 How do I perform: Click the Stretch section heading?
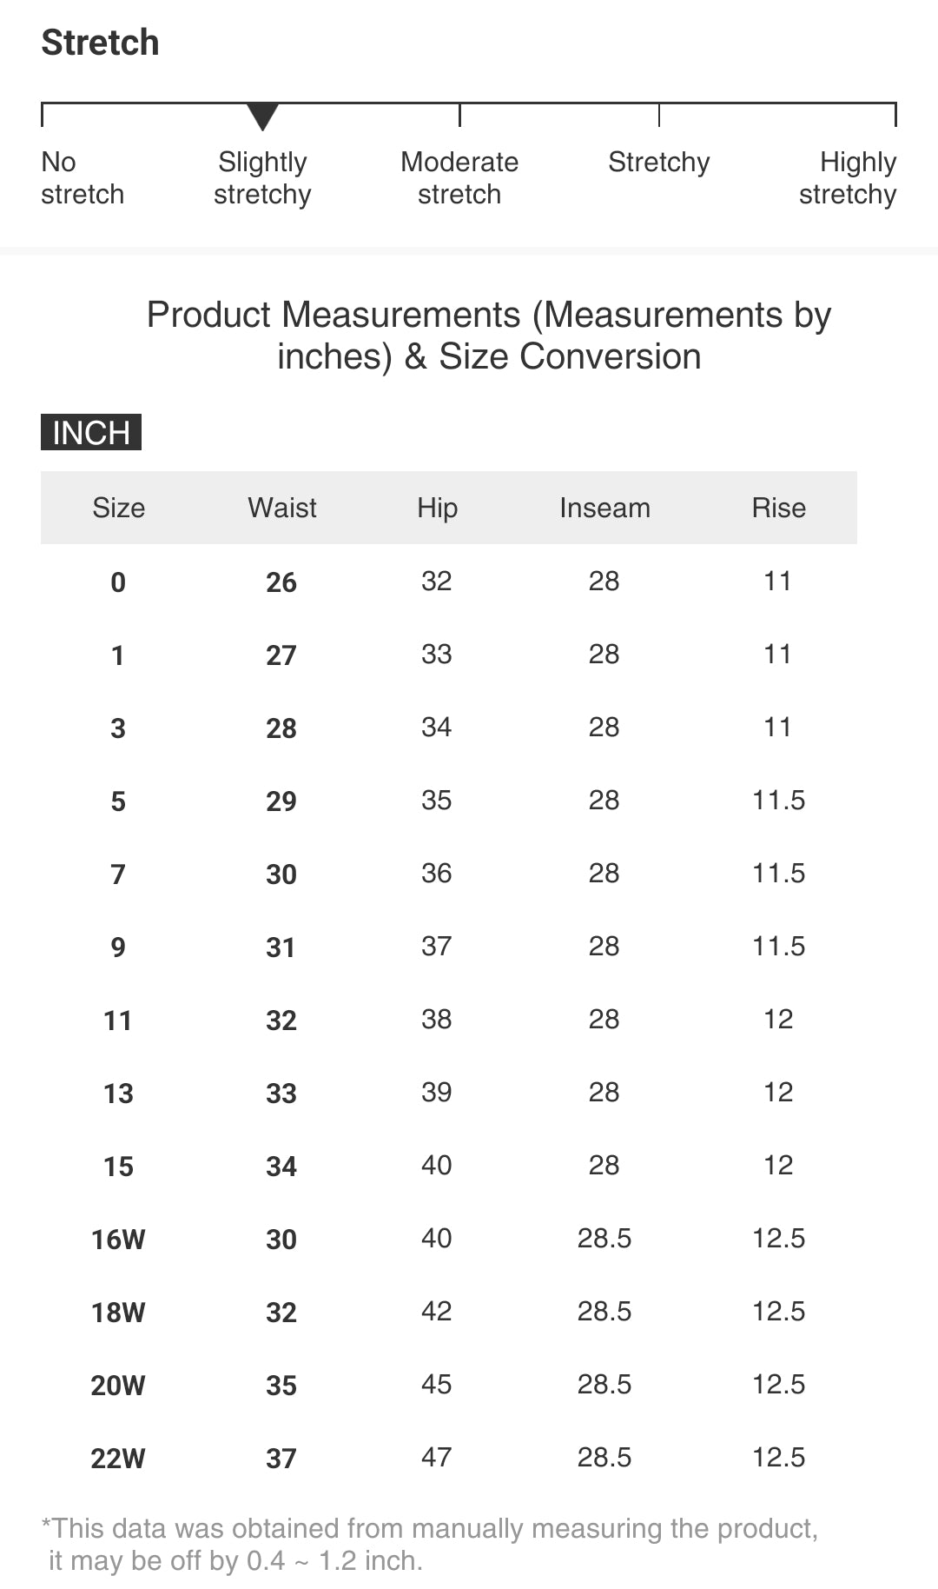(x=101, y=43)
